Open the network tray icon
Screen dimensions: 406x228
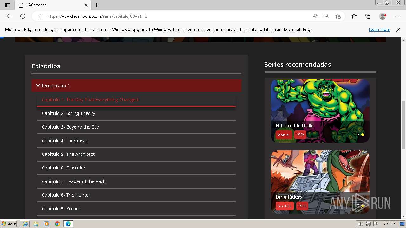pyautogui.click(x=368, y=224)
